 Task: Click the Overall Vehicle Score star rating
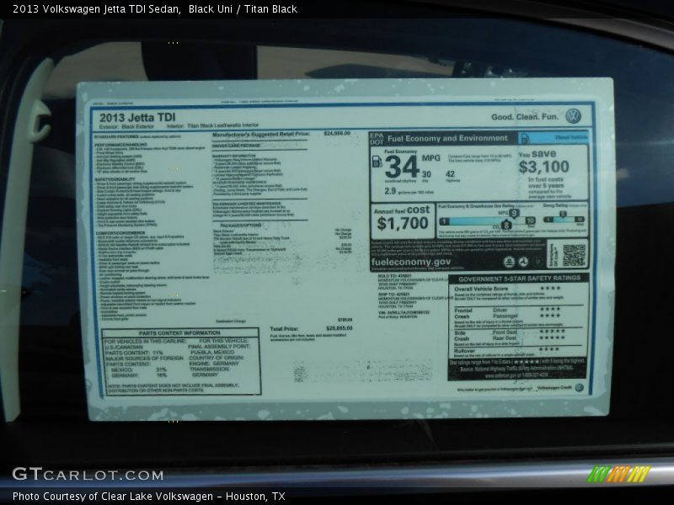[549, 289]
